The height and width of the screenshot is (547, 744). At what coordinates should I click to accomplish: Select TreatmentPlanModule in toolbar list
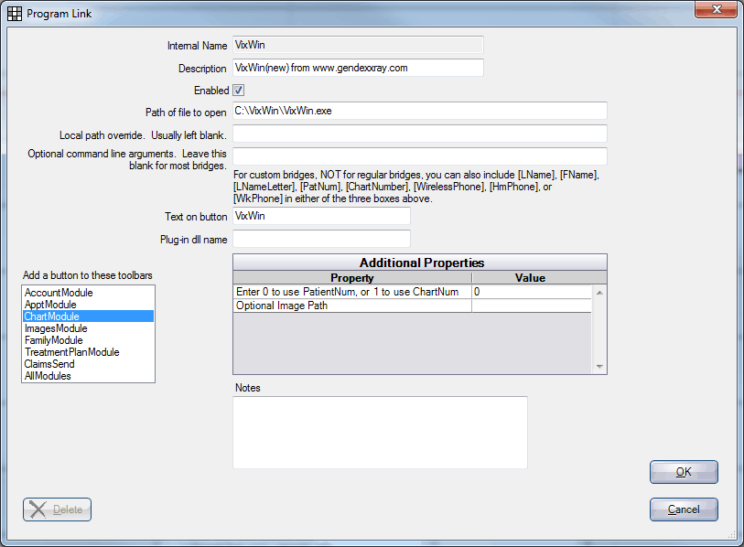tap(88, 352)
